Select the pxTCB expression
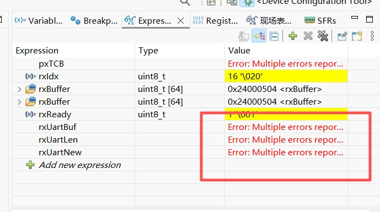Viewport: 380px width, 212px height. tap(51, 64)
